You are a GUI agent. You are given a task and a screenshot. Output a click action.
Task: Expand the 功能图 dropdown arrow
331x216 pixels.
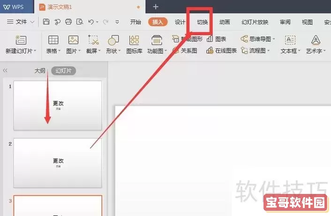click(165, 51)
